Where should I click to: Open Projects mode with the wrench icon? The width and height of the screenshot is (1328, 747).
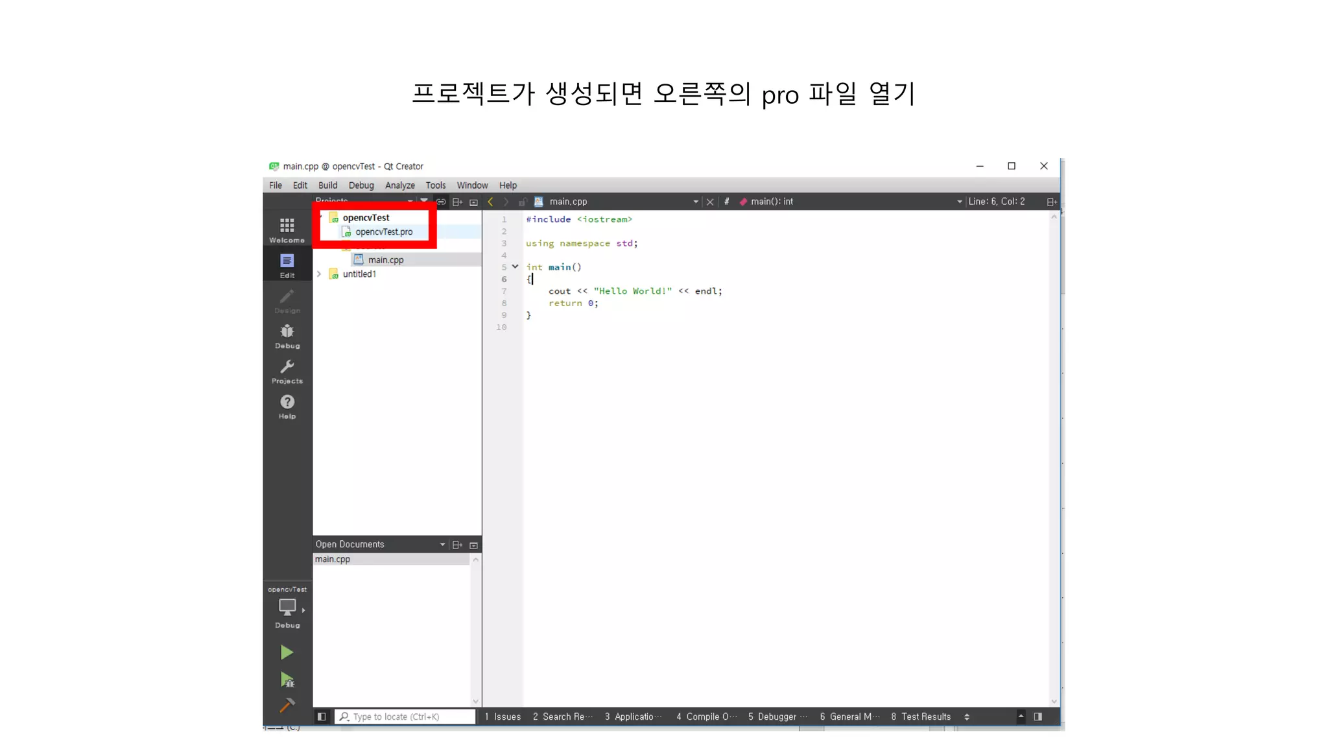pyautogui.click(x=287, y=371)
